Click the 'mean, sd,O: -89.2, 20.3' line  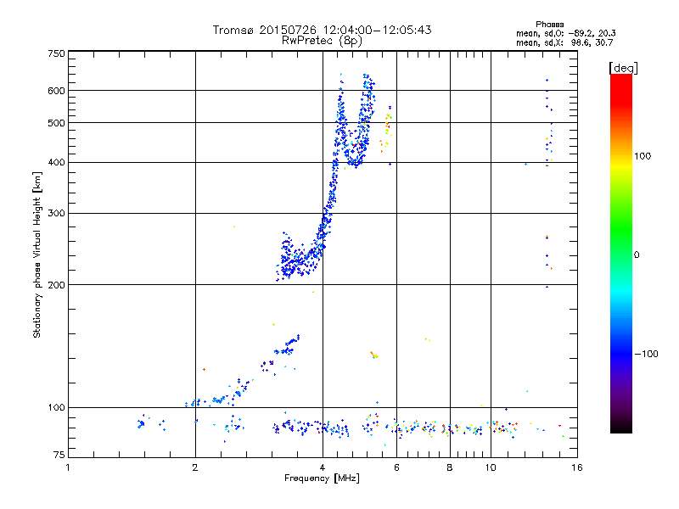click(x=565, y=33)
